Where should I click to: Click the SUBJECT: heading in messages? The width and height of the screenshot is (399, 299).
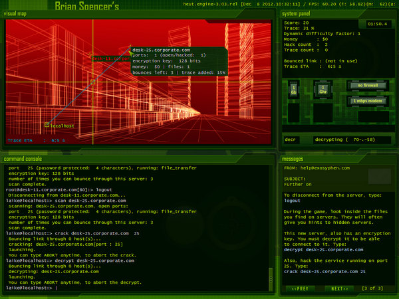point(295,179)
